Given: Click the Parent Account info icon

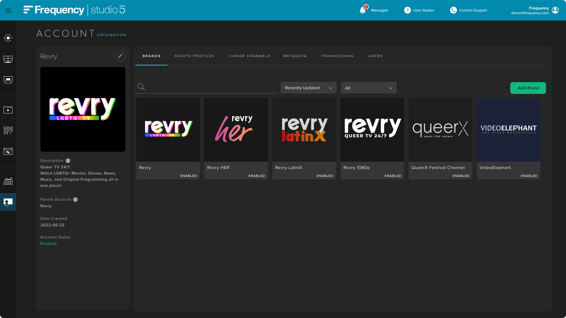Looking at the screenshot, I should [75, 199].
